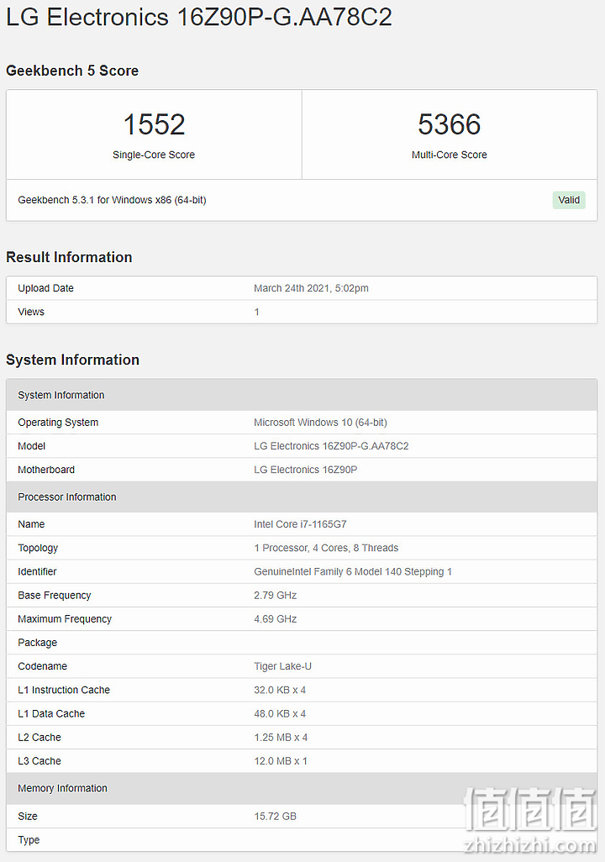The height and width of the screenshot is (862, 605).
Task: Click the Package label
Action: click(38, 643)
